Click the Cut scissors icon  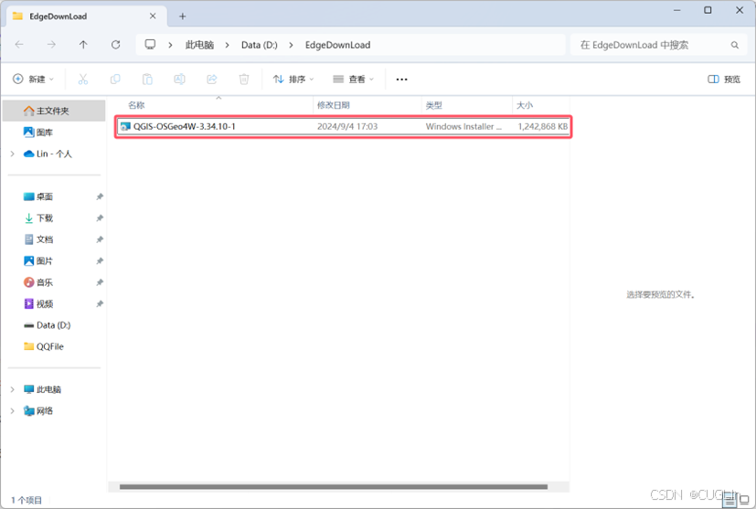(83, 80)
